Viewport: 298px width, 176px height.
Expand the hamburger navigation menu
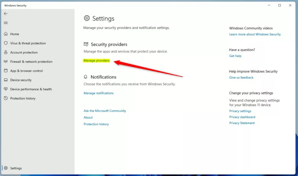pos(6,23)
